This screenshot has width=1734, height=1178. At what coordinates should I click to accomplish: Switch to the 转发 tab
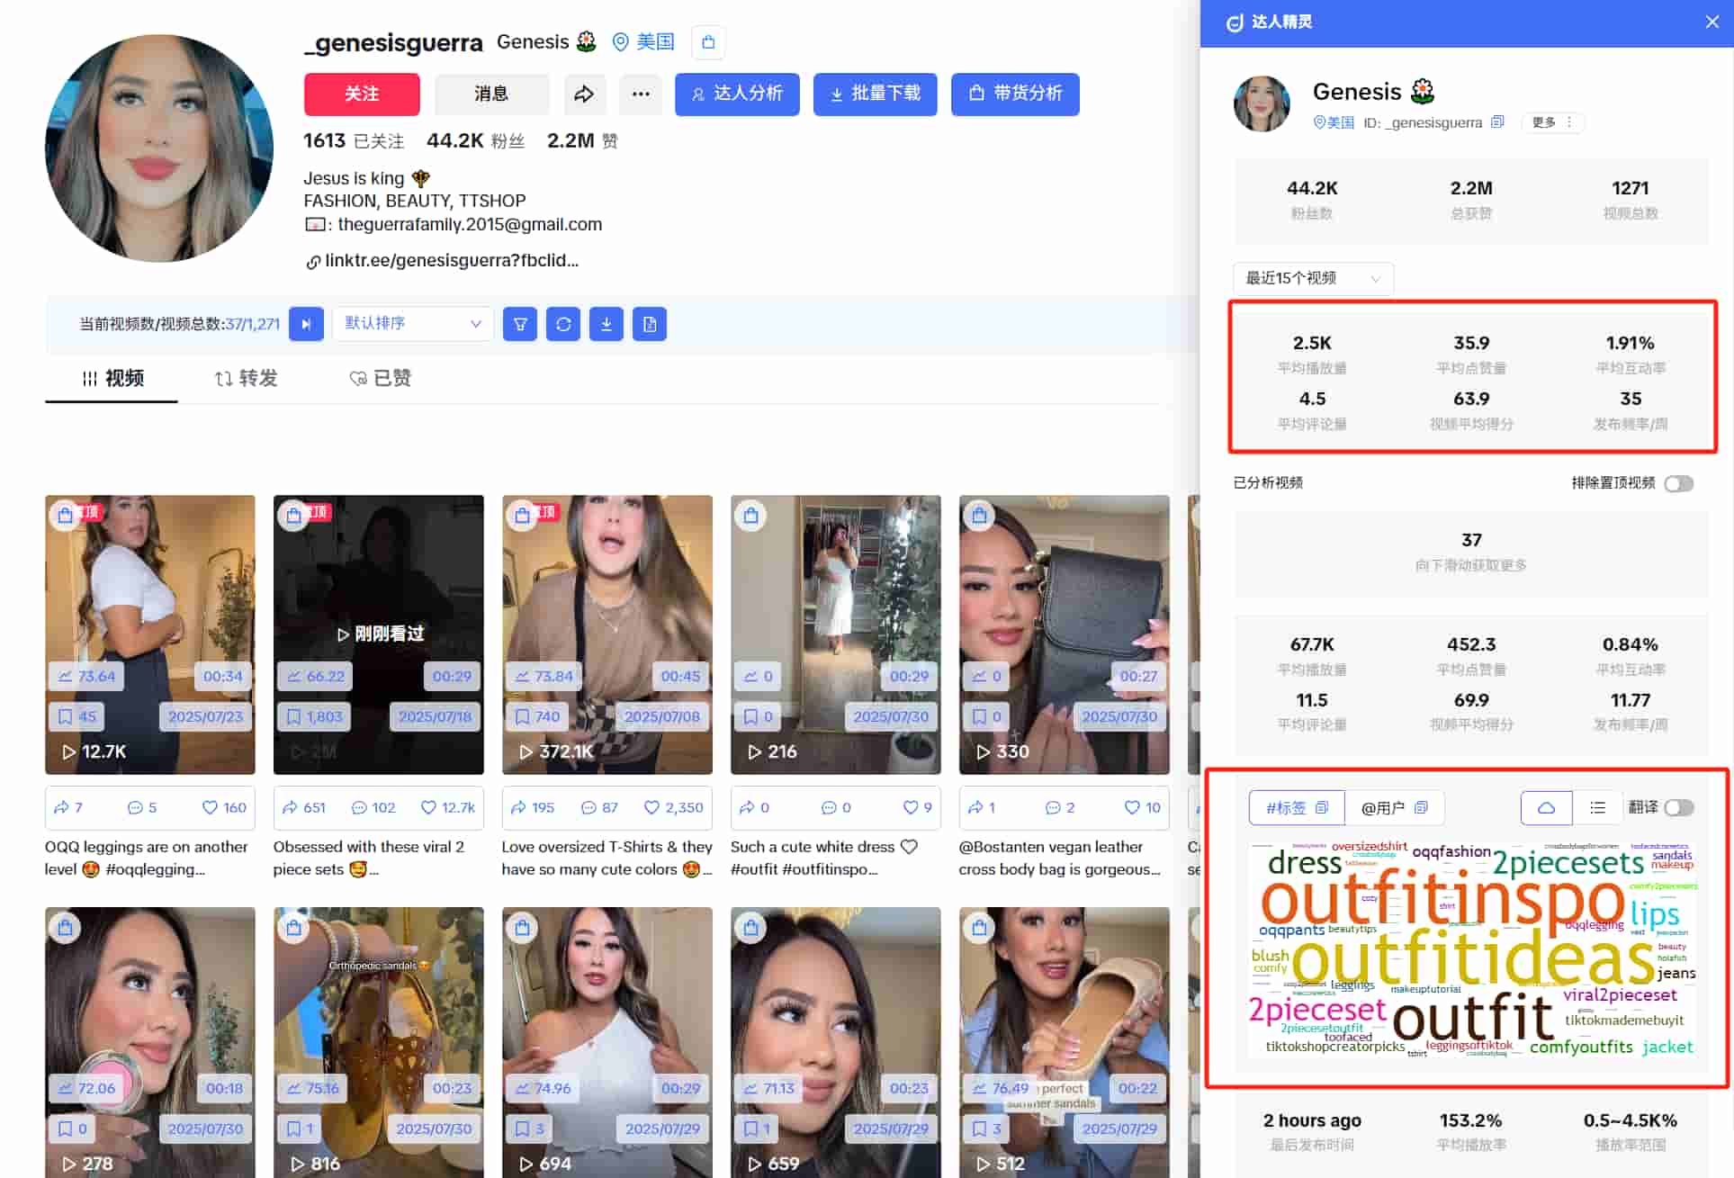(246, 378)
